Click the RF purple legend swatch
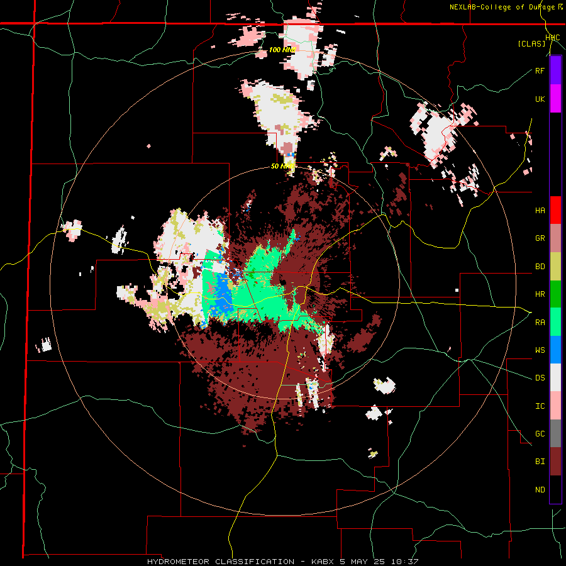566x566 pixels. point(555,70)
